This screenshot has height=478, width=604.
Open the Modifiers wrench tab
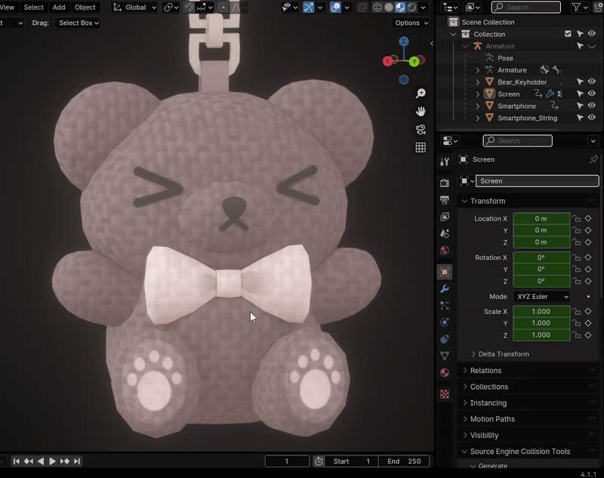[445, 289]
